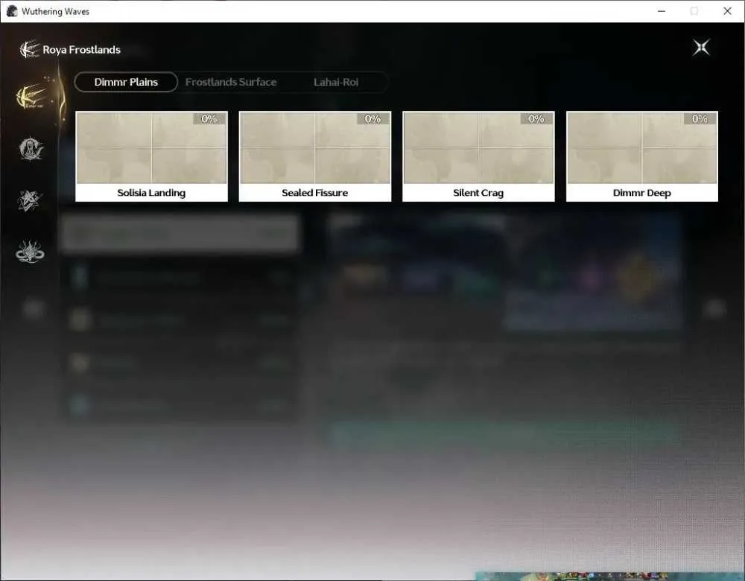Choose the star-shaped region emblem in sidebar

click(x=30, y=200)
